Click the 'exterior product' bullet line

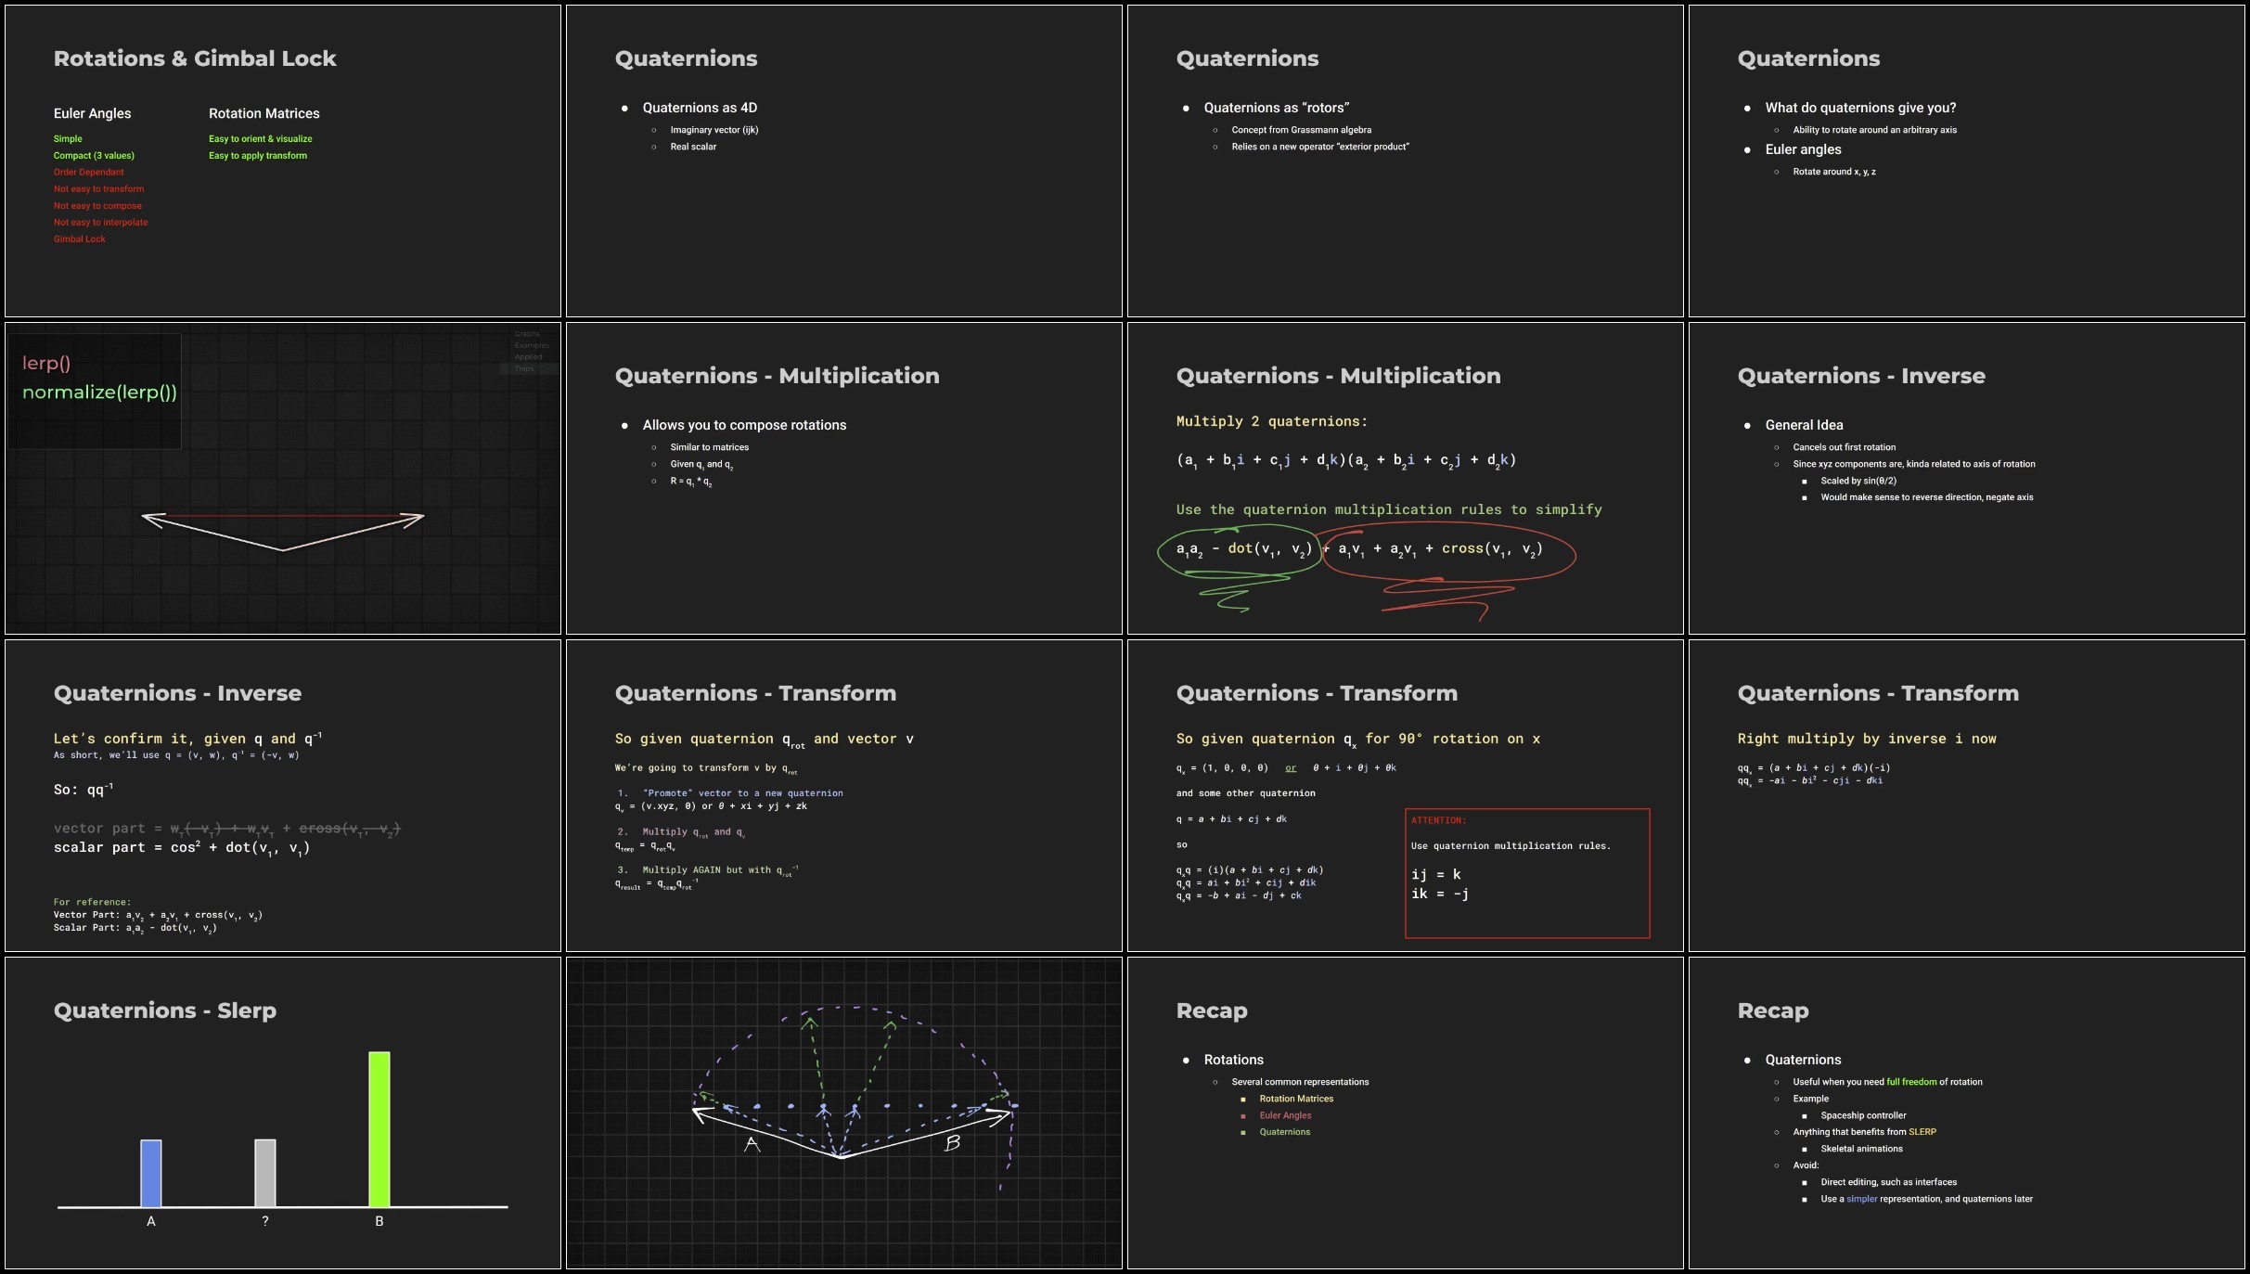click(x=1320, y=147)
